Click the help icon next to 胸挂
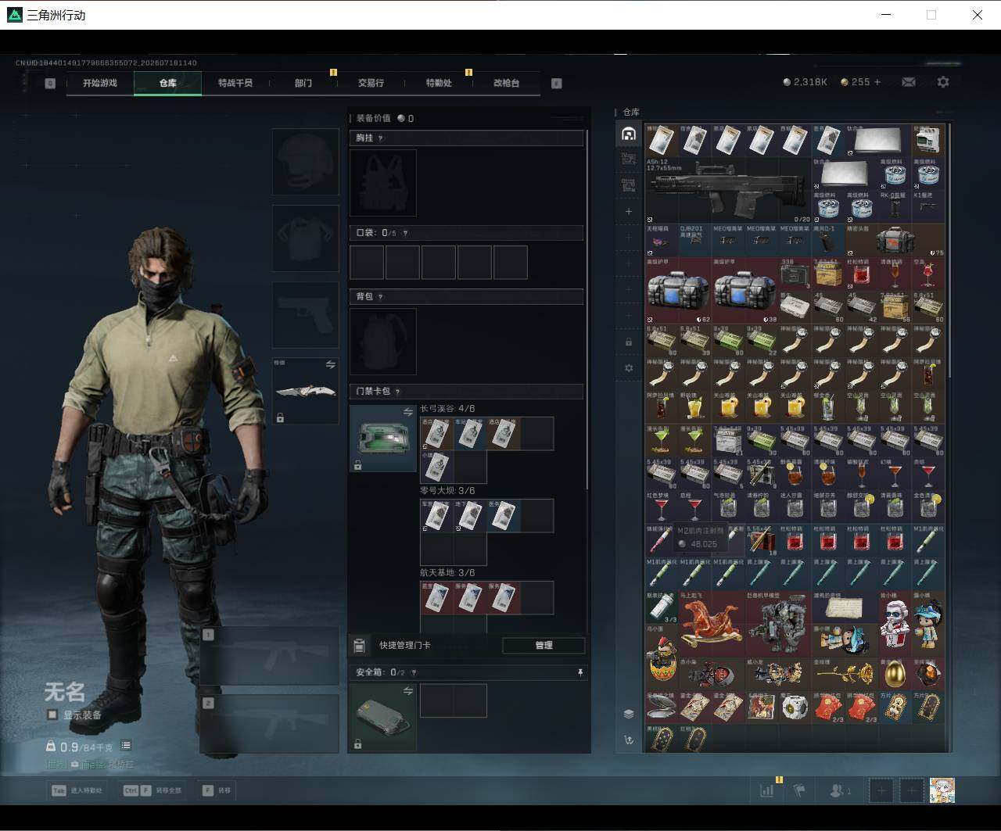1001x831 pixels. pyautogui.click(x=381, y=138)
